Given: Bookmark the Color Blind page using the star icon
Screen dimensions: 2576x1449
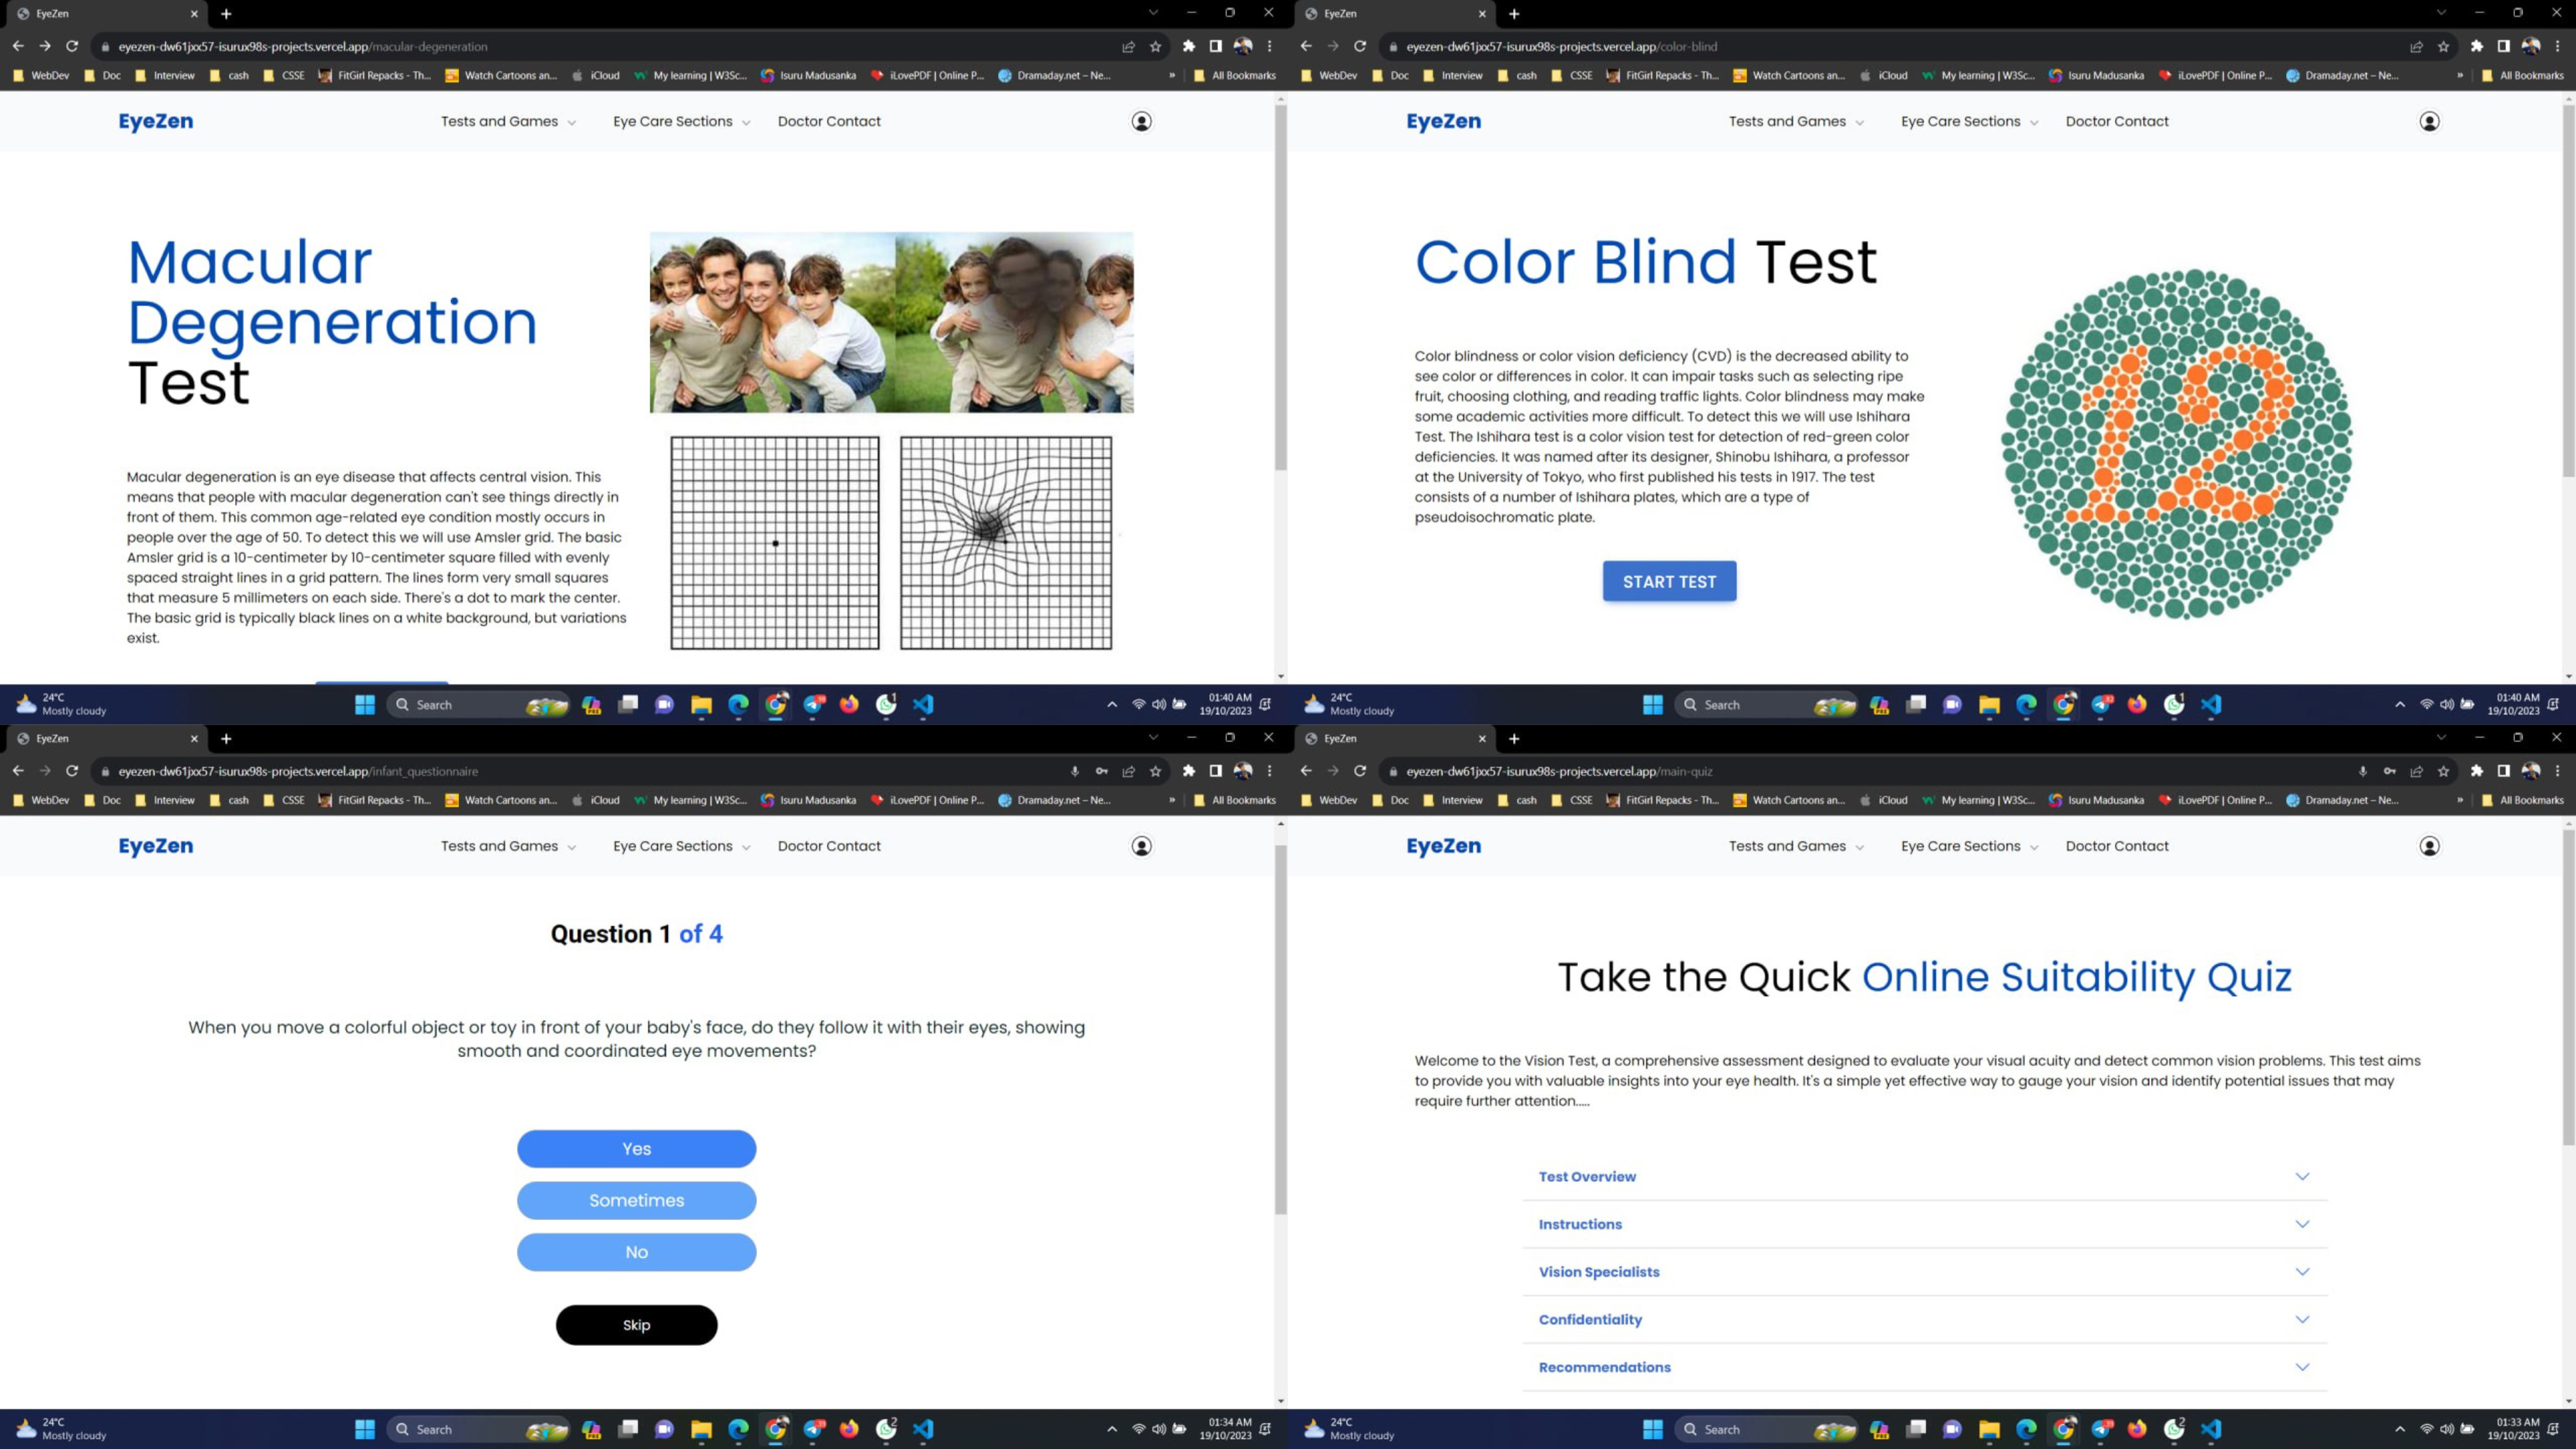Looking at the screenshot, I should [2443, 47].
